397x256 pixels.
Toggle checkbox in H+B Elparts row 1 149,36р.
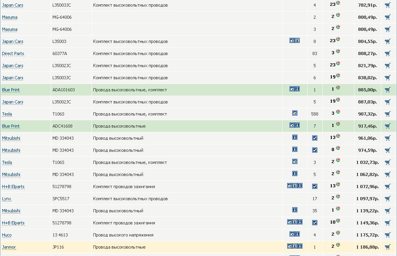click(315, 223)
